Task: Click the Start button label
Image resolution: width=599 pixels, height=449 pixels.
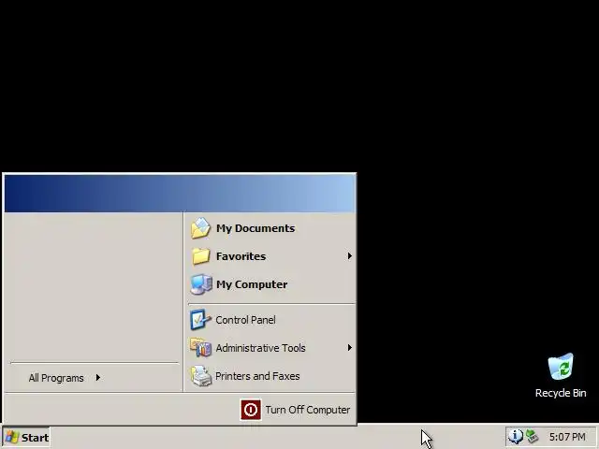Action: tap(35, 438)
